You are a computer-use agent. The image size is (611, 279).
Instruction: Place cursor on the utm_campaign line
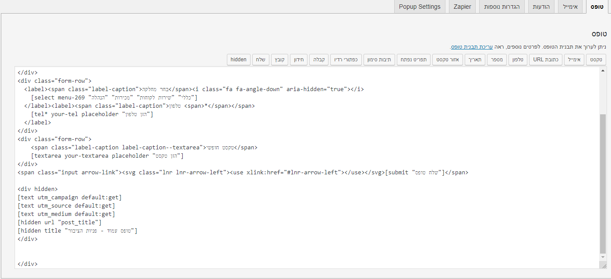tap(70, 198)
